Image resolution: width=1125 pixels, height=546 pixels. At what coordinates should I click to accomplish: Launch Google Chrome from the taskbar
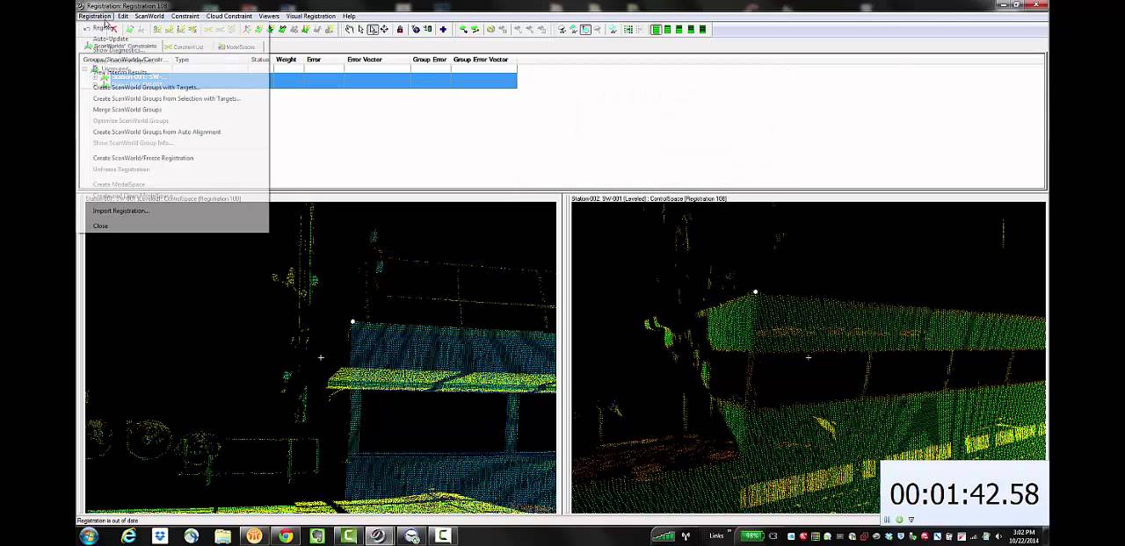286,535
